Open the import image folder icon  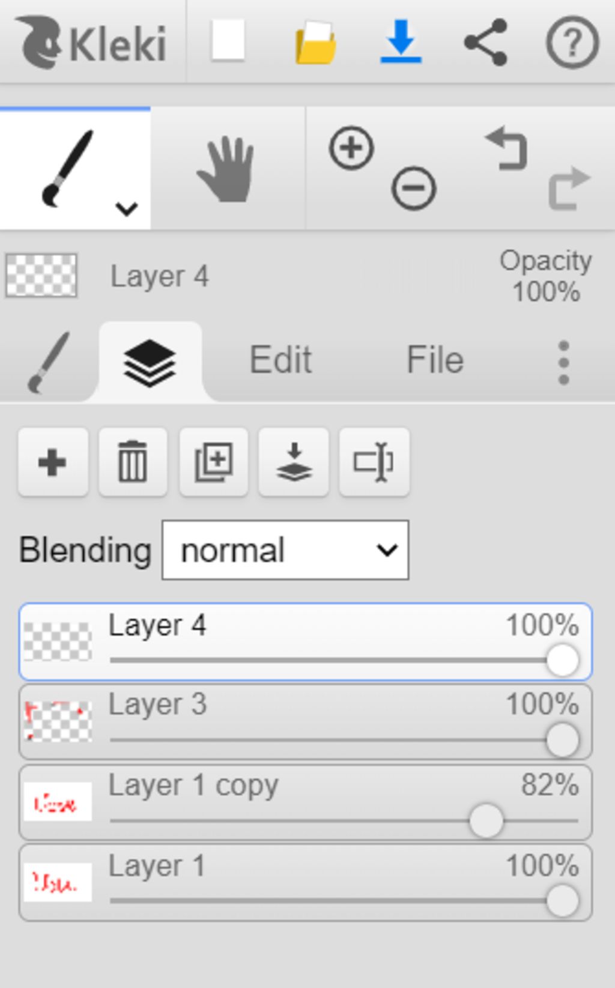[315, 43]
